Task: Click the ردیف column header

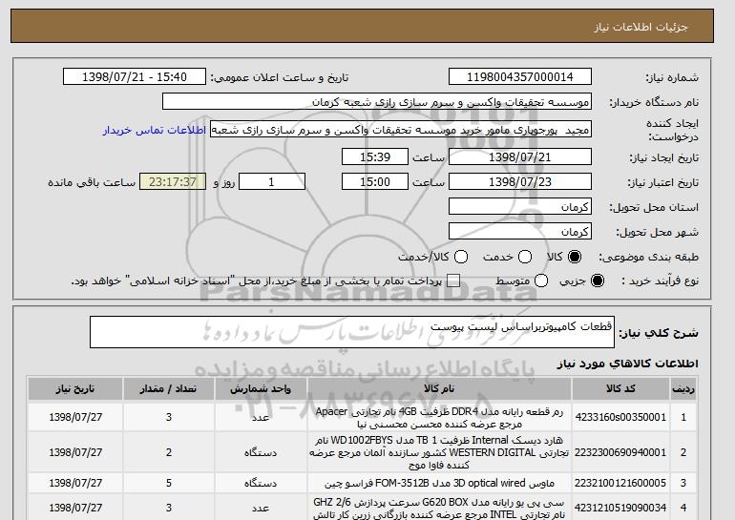Action: pos(683,389)
